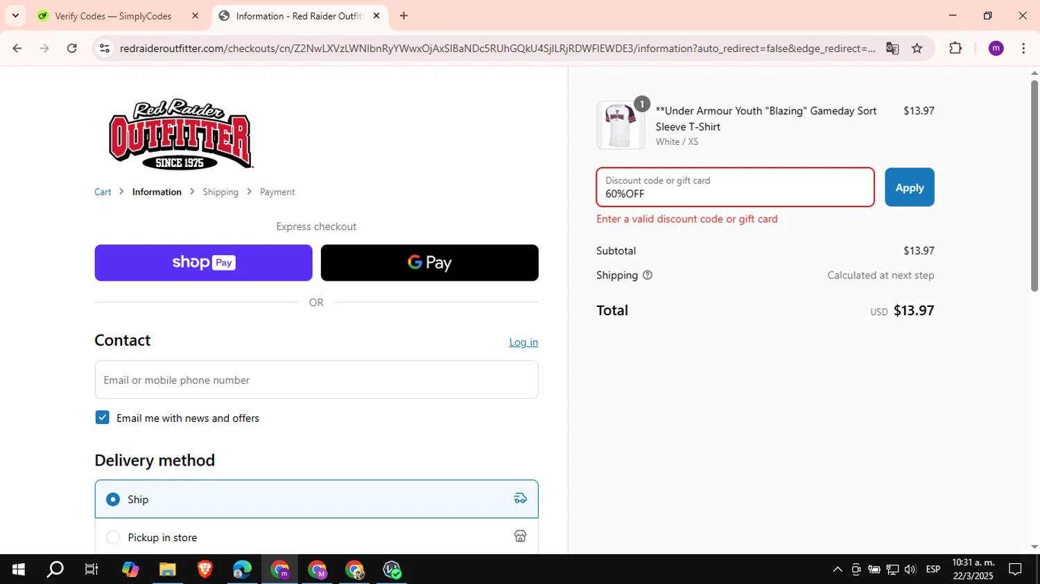Reload the checkout page
1040x584 pixels.
point(72,48)
